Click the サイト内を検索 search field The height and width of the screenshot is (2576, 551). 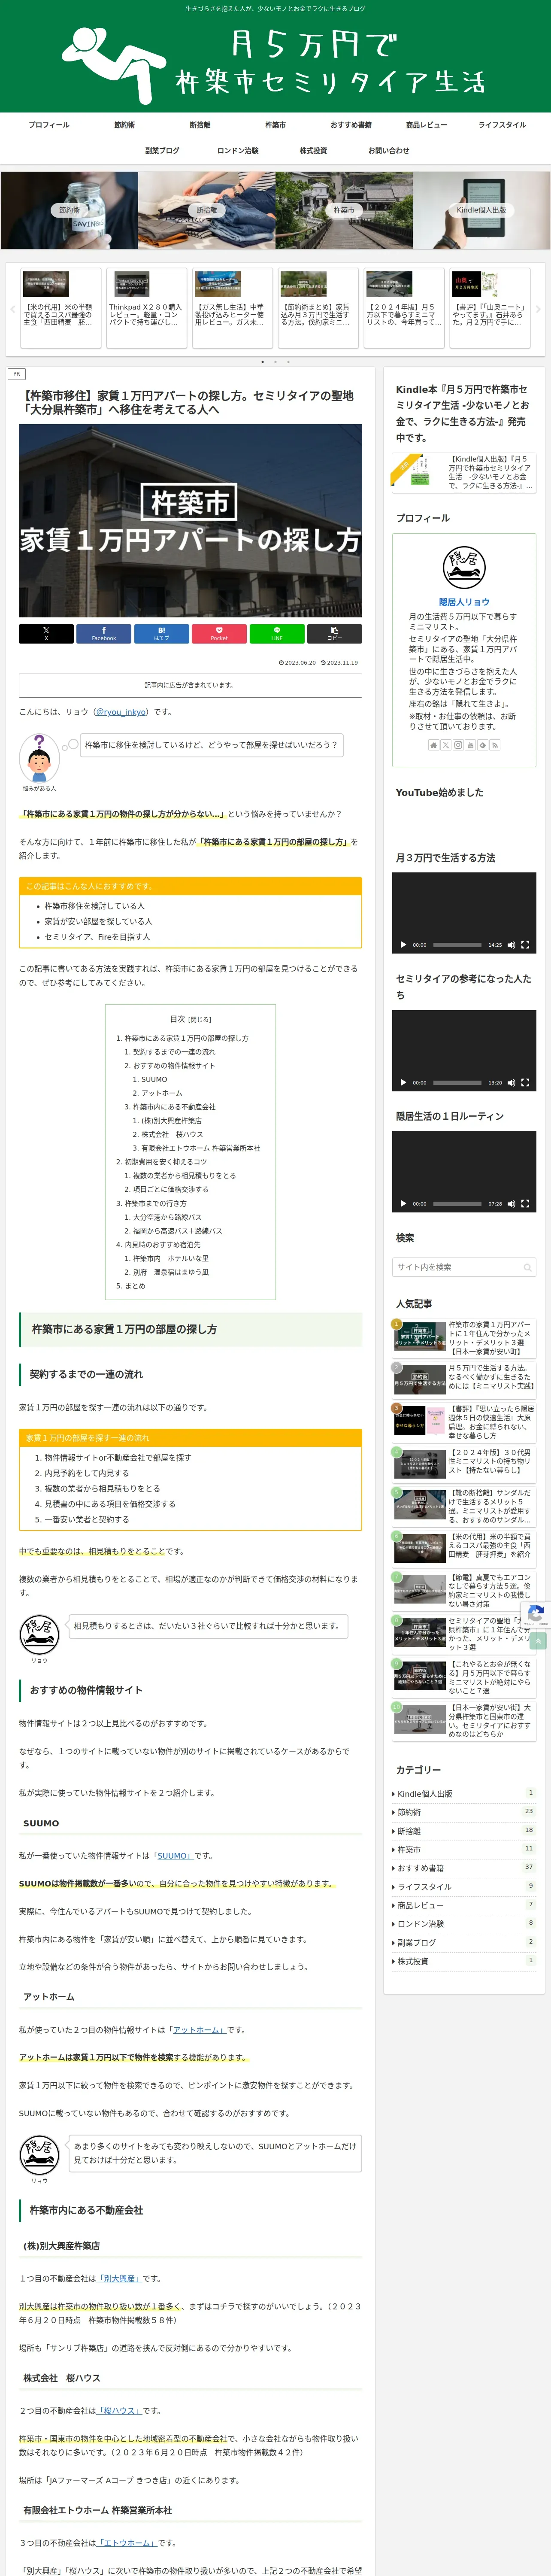click(464, 1267)
